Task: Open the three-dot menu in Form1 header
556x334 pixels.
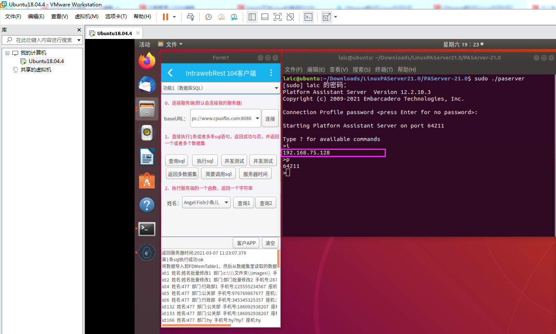Action: pos(271,73)
